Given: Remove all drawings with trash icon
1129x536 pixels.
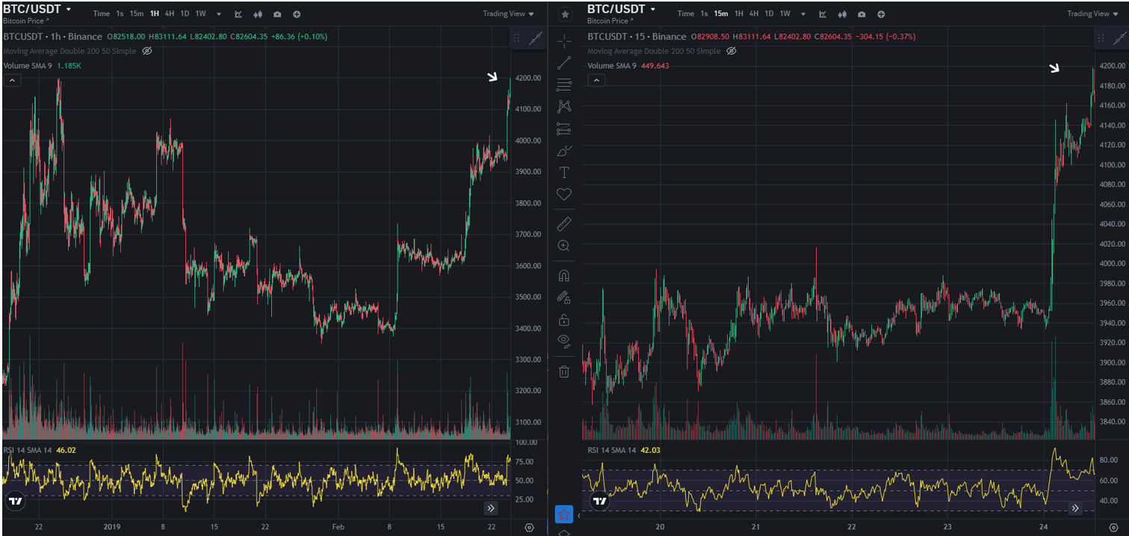Looking at the screenshot, I should point(564,372).
